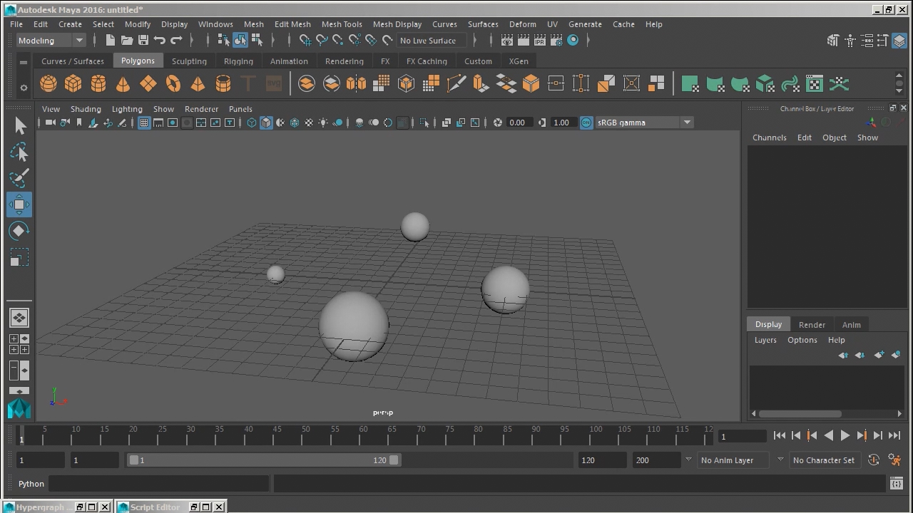Pick the Select tool arrow in toolbox

[x=19, y=126]
